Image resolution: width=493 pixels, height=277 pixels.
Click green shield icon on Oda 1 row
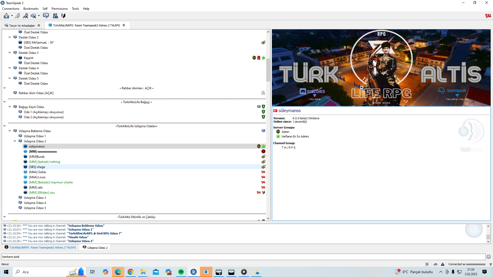(263, 112)
